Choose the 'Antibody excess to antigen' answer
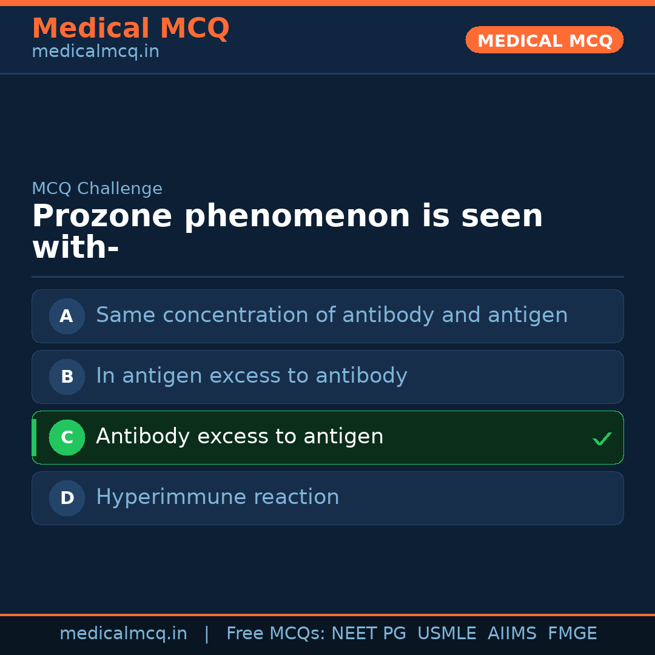Viewport: 655px width, 655px height. (240, 437)
